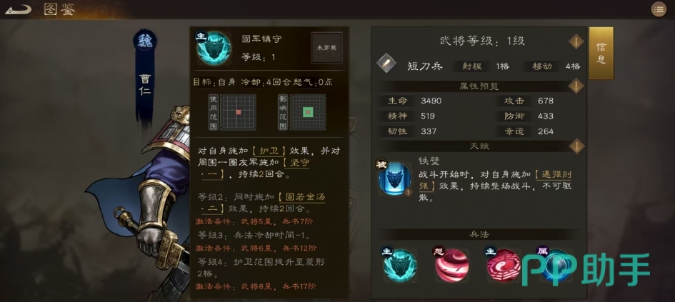Screen dimensions: 675x302
Task: Tap the 使用范围 range grid
Action: pos(238,112)
